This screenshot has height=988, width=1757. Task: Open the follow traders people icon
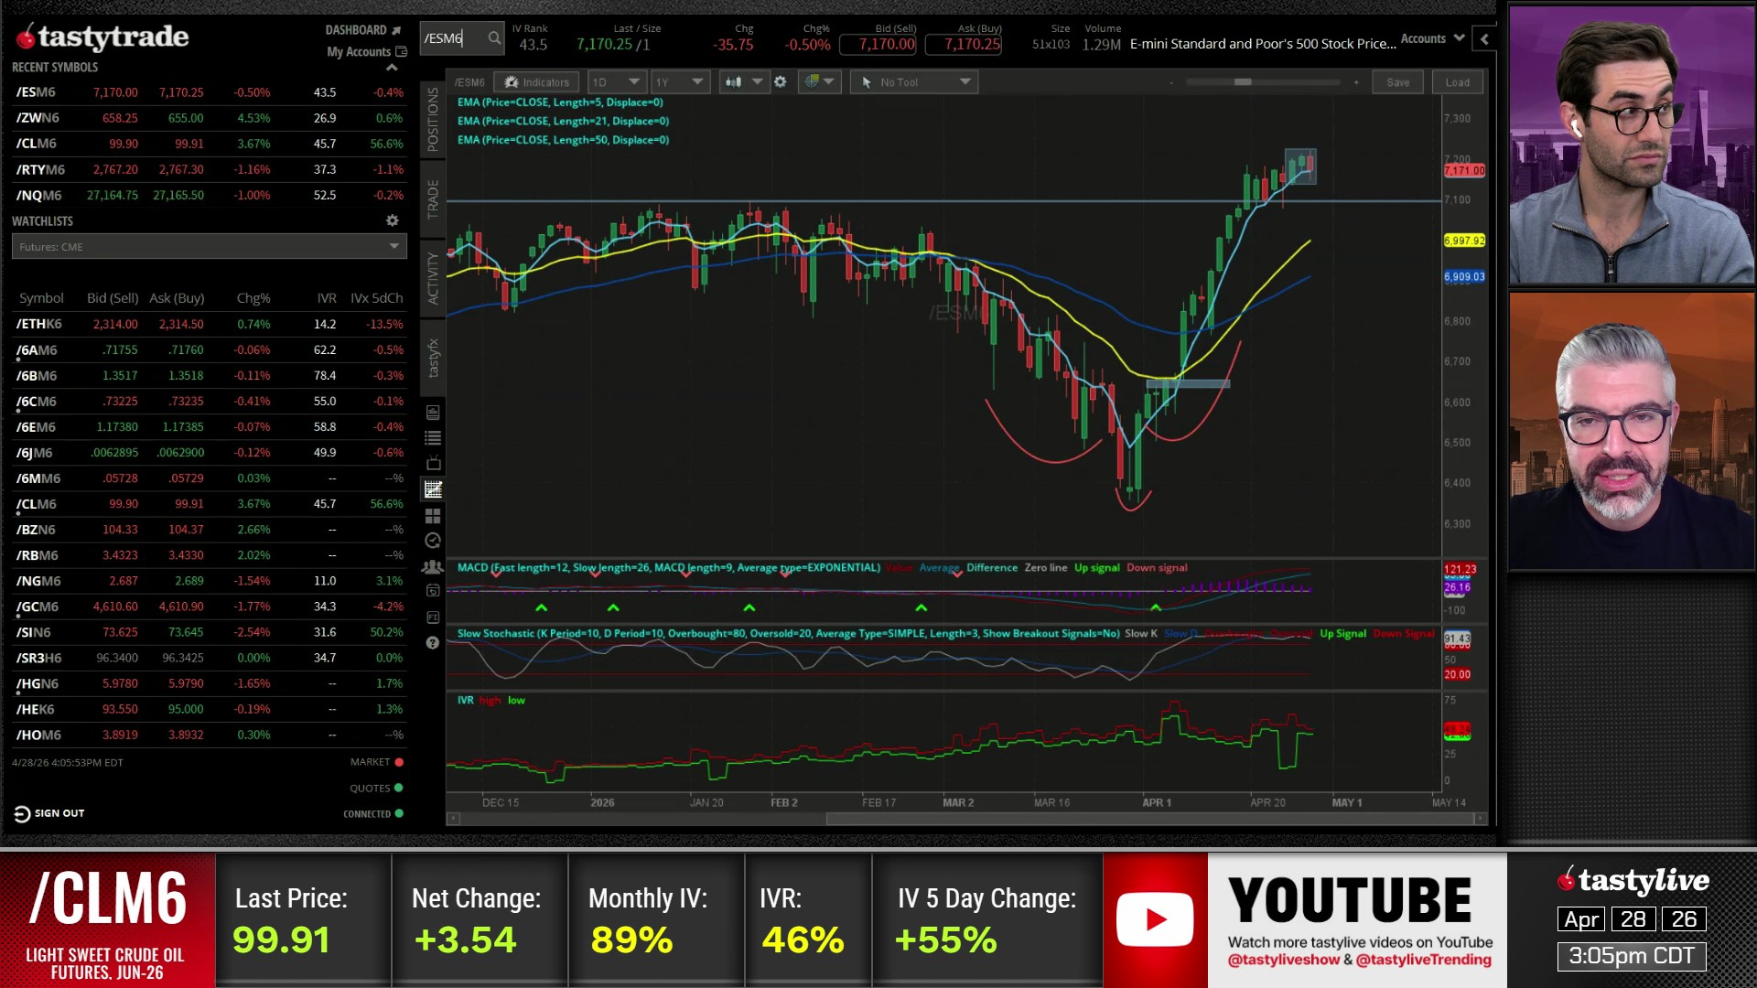click(x=433, y=567)
